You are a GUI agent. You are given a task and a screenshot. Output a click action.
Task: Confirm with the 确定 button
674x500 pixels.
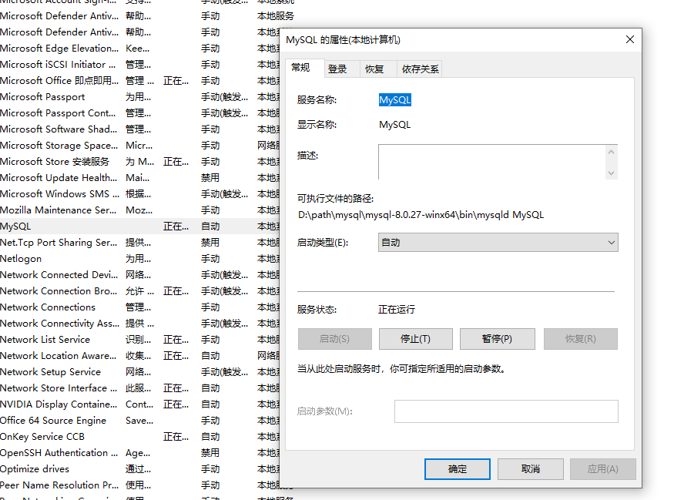coord(458,469)
